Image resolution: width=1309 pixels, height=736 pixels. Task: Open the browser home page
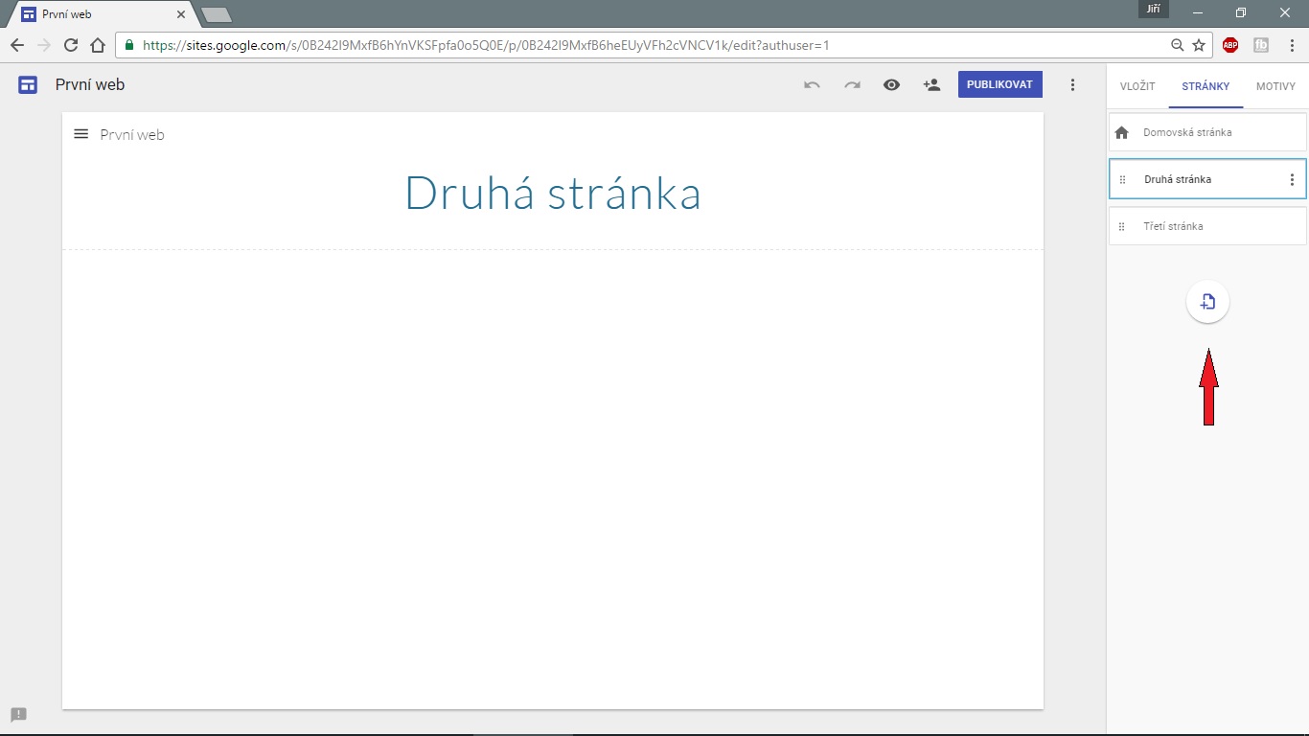tap(97, 45)
